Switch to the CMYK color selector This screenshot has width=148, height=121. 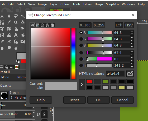pyautogui.click(x=37, y=25)
